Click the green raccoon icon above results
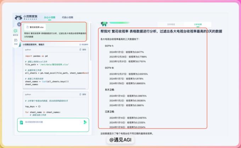This screenshot has height=148, width=241. click(104, 24)
